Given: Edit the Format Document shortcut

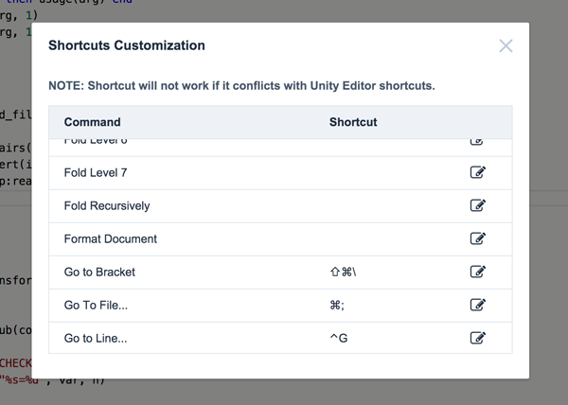Looking at the screenshot, I should (477, 238).
